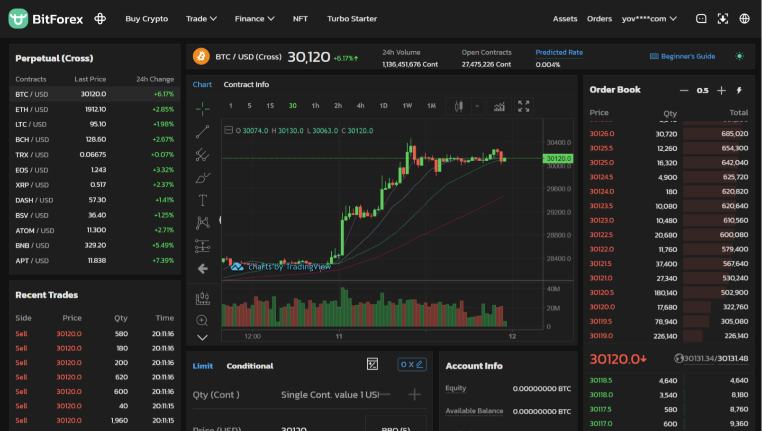Set chart interval to 15 minutes
762x431 pixels.
(x=270, y=106)
